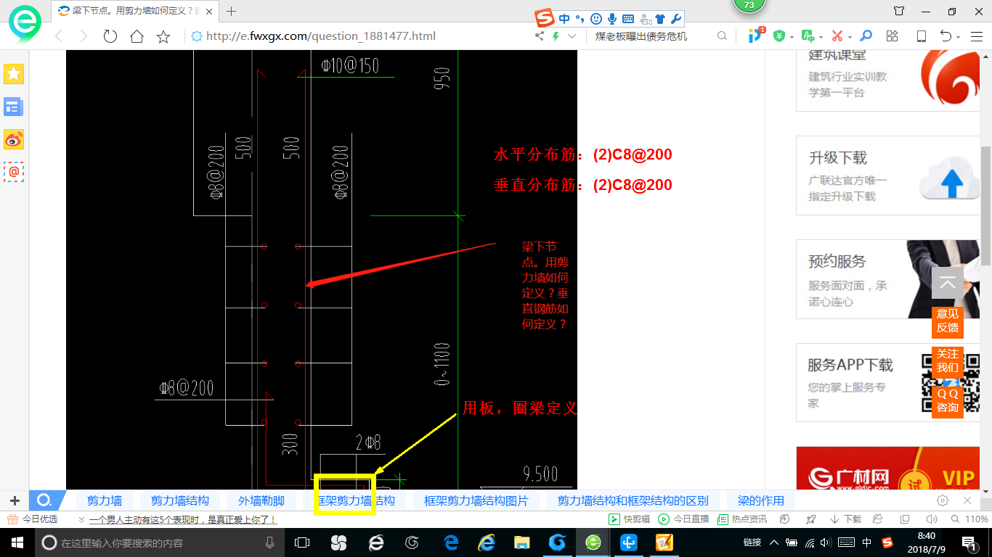Select the 外墙勒脚 suggestion

(x=261, y=500)
